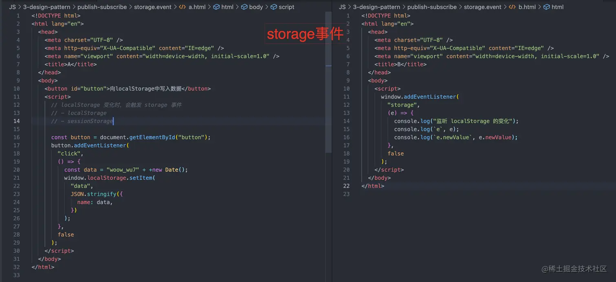Click comment about storage 事件 trigger
Screen dimensions: 616x282
pyautogui.click(x=116, y=105)
